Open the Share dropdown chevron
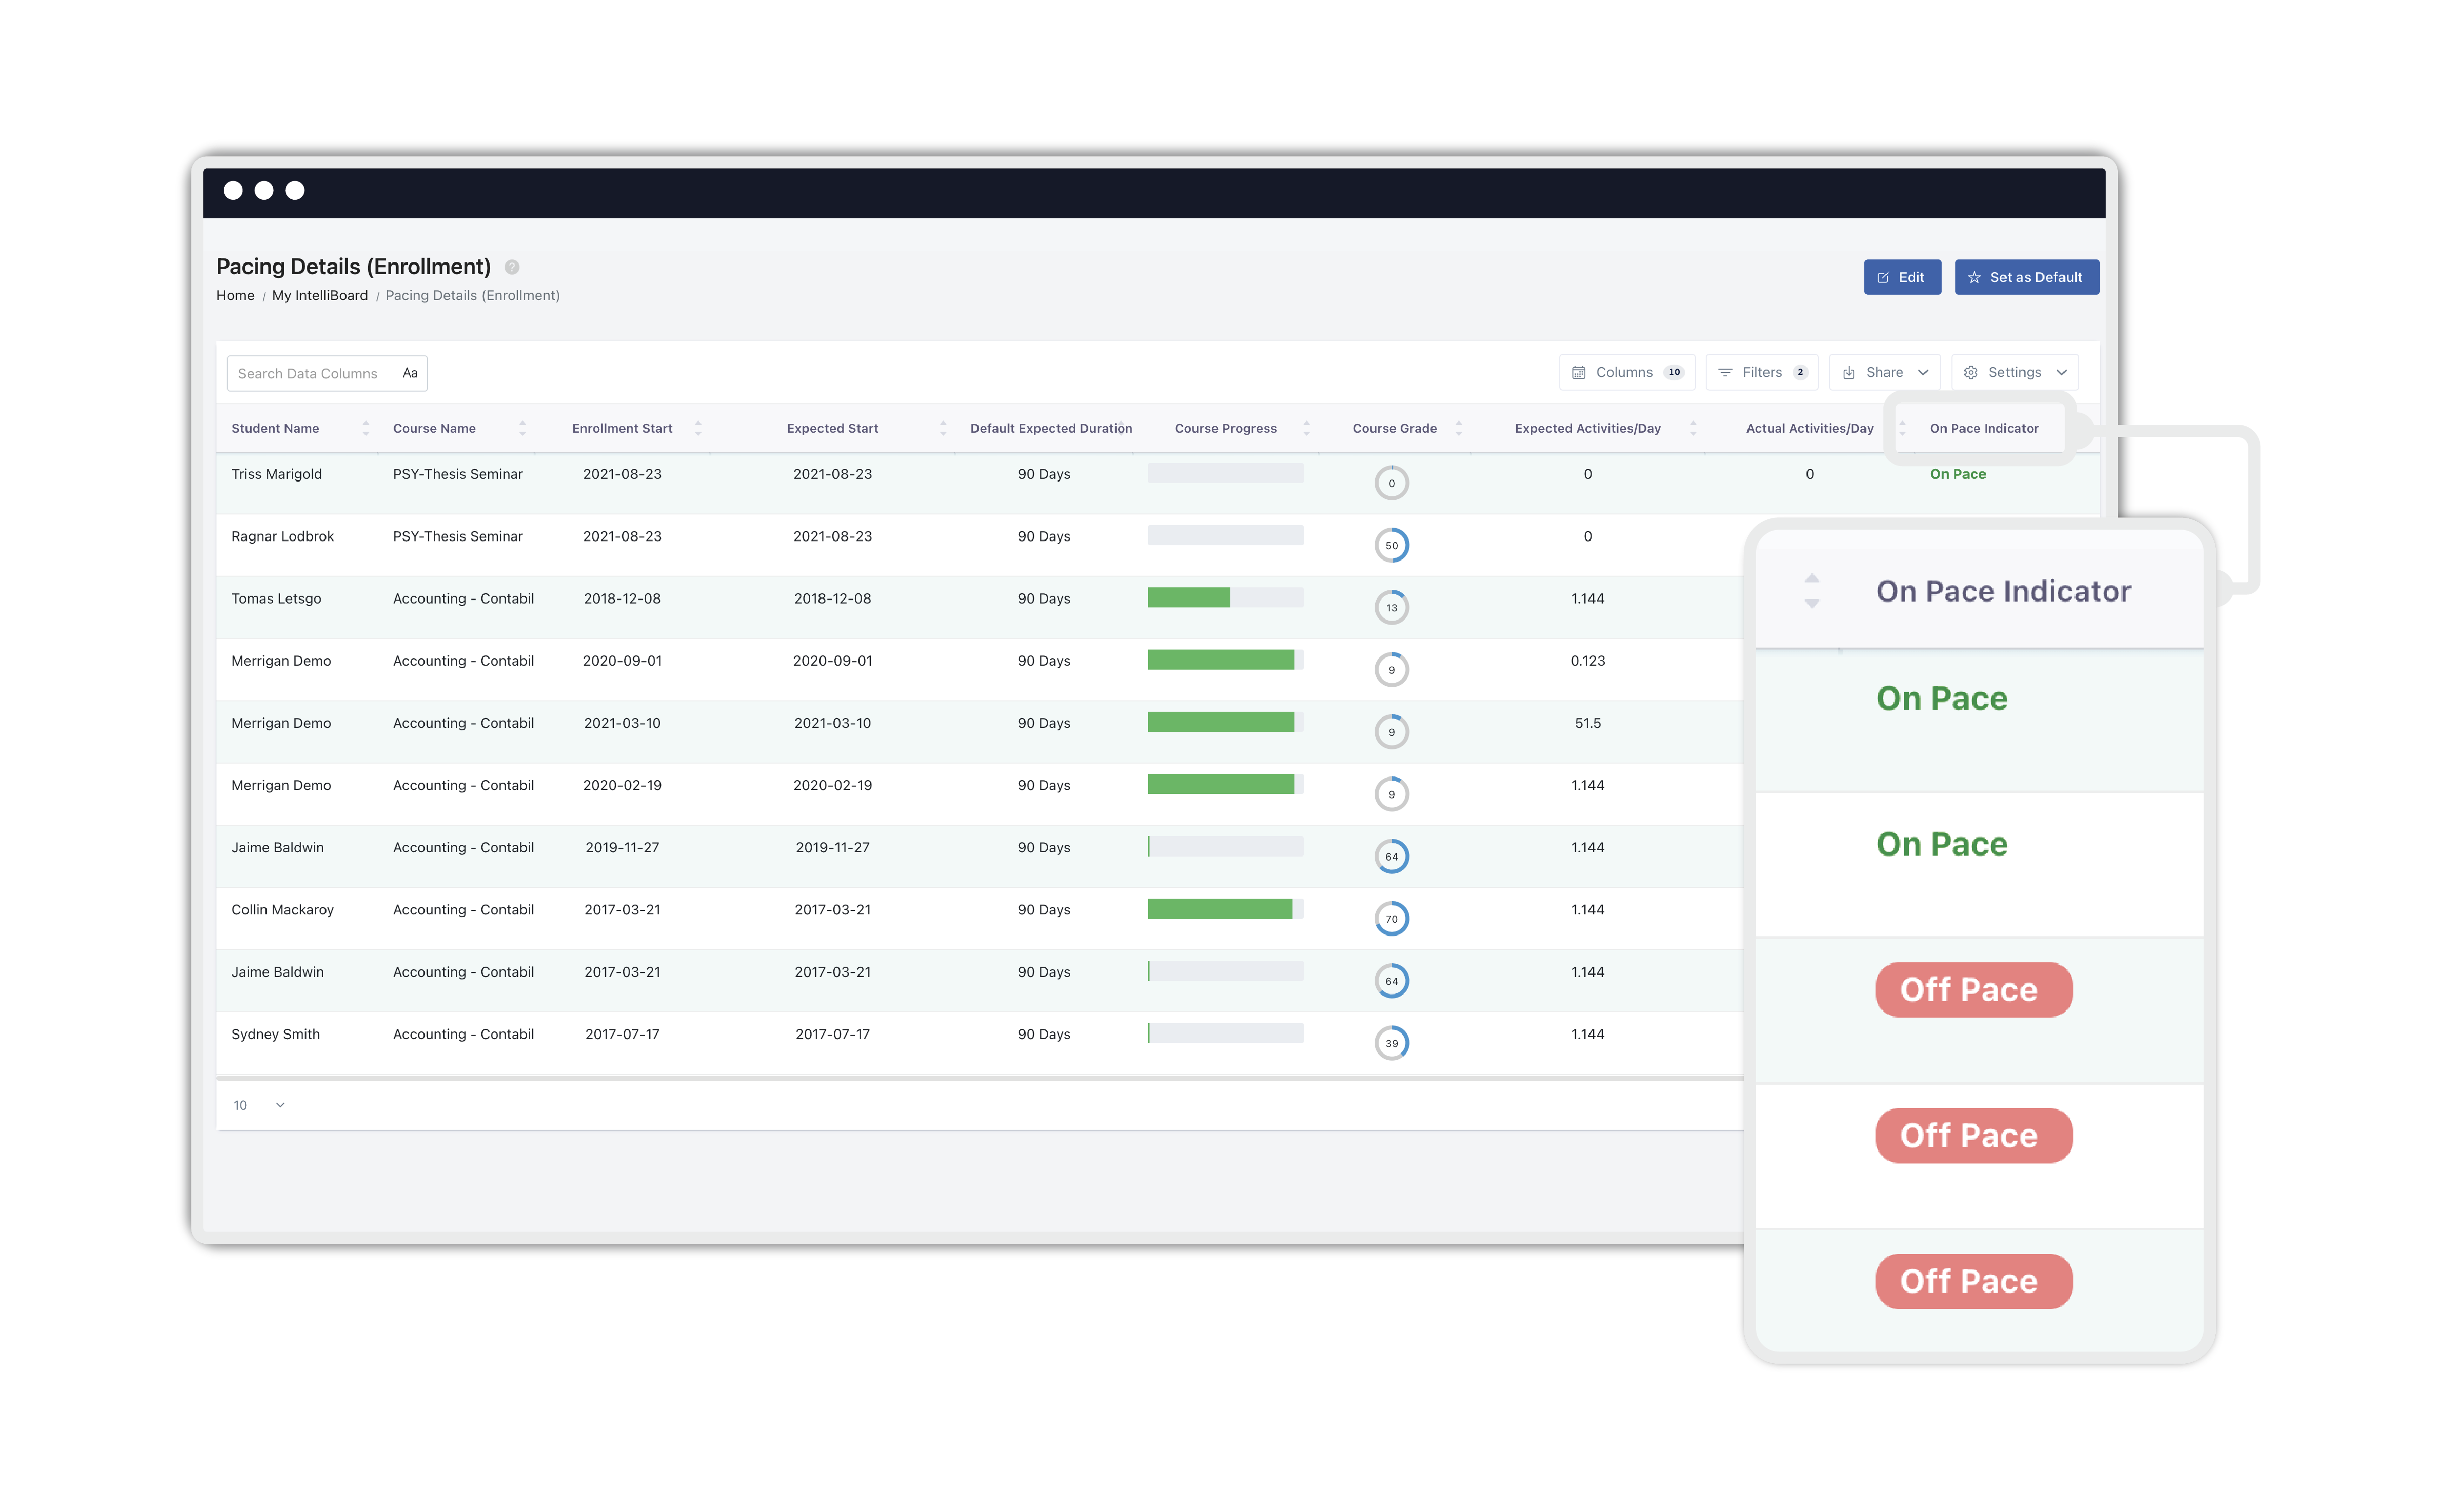 (x=1925, y=372)
